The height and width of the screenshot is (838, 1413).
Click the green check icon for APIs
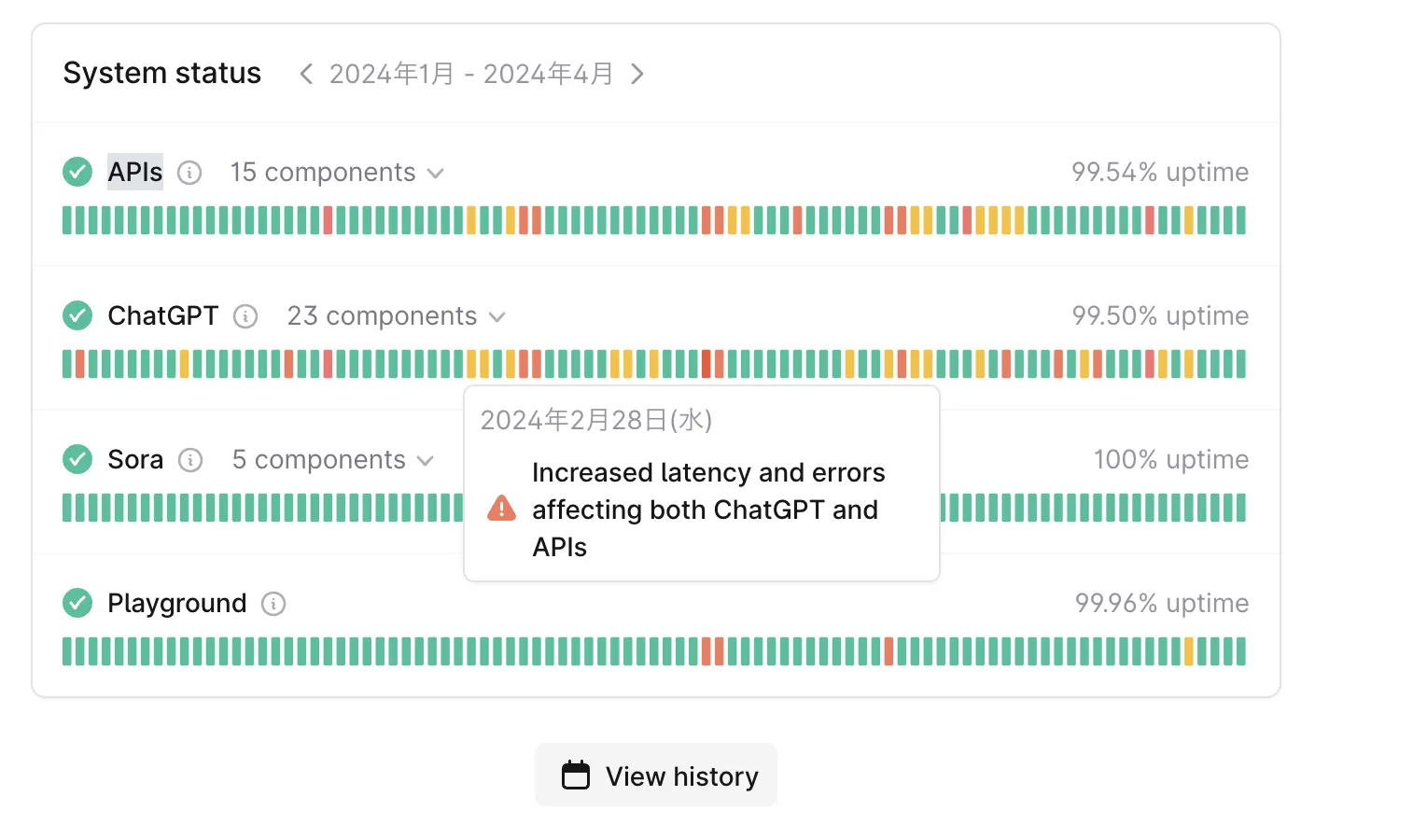pos(77,172)
